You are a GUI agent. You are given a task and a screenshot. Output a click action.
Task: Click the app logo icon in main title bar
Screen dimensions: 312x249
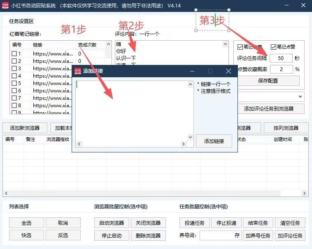click(6, 6)
